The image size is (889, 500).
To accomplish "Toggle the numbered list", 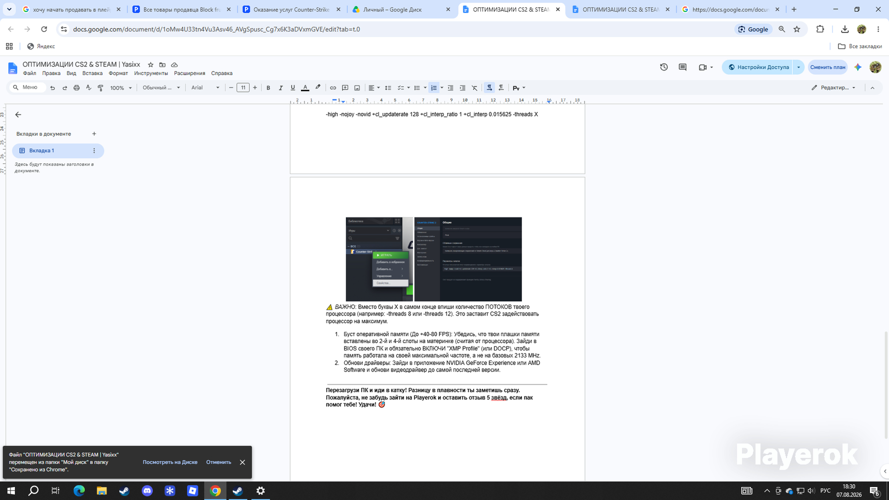I will tap(434, 88).
